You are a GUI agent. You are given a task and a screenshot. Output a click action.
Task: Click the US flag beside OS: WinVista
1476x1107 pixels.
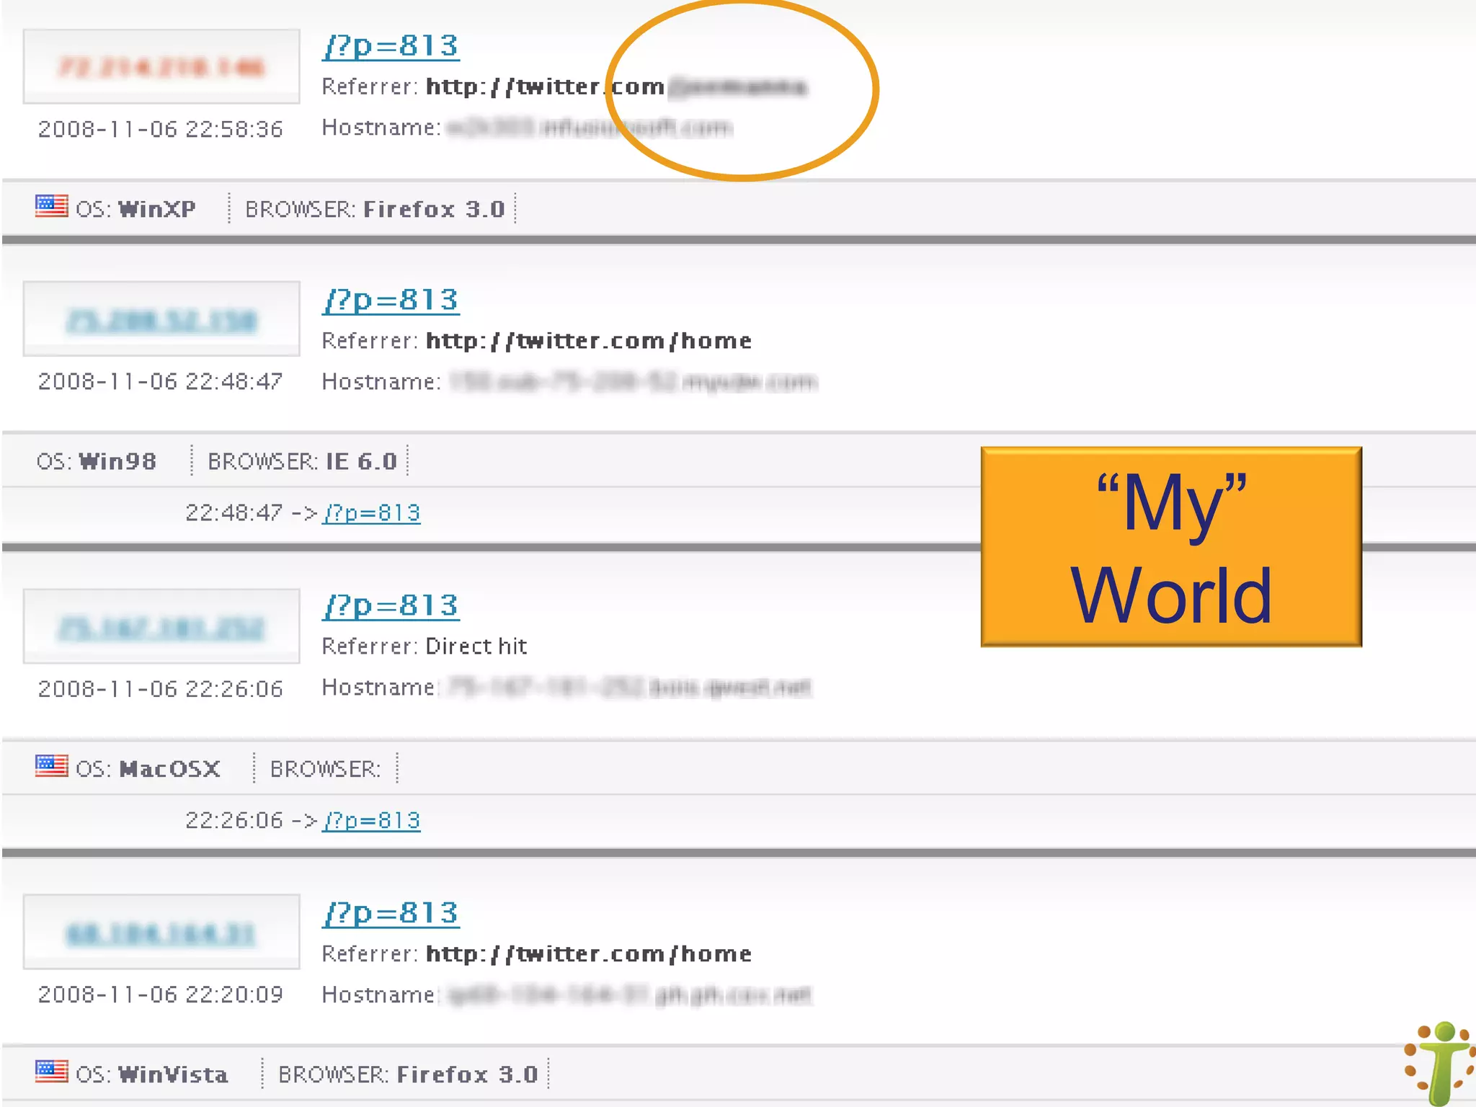52,1071
